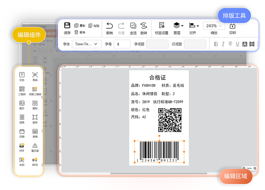The height and width of the screenshot is (190, 265).
Task: Click the Paste (粘贴) button
Action: coord(94,26)
